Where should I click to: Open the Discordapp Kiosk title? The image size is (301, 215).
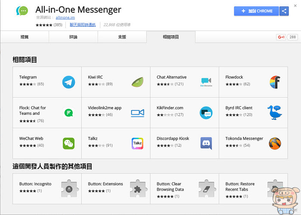[173, 138]
